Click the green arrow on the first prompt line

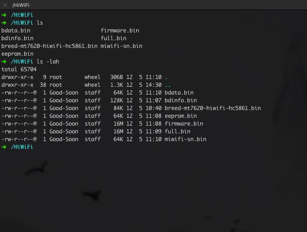pyautogui.click(x=4, y=15)
